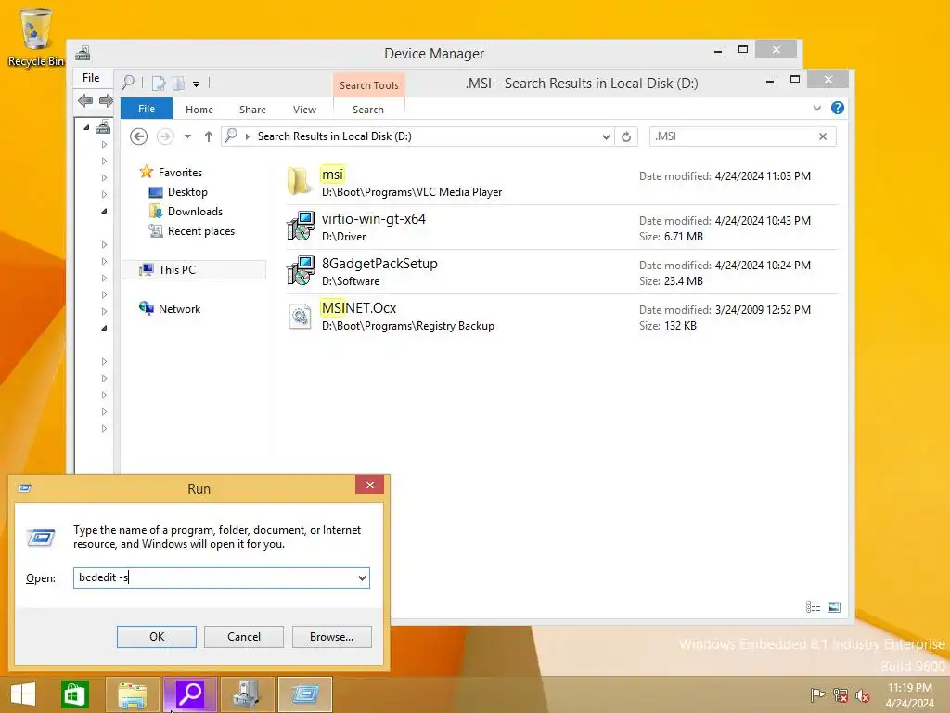Image resolution: width=950 pixels, height=713 pixels.
Task: Click the Search Tools contextual tab header
Action: tap(369, 85)
